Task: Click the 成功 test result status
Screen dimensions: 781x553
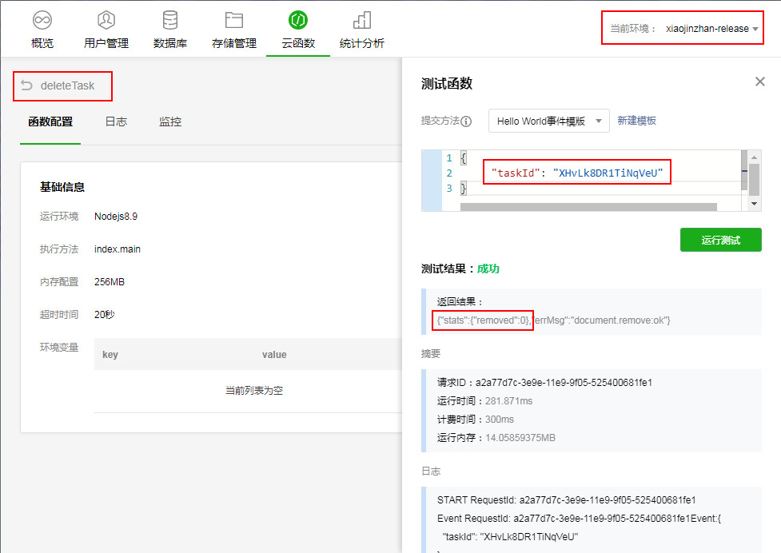Action: [488, 269]
